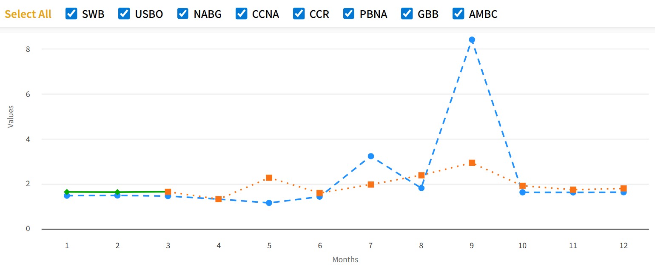Screen dimensions: 655x269
Task: Click the blue circle marker at month 7
Action: (x=370, y=156)
